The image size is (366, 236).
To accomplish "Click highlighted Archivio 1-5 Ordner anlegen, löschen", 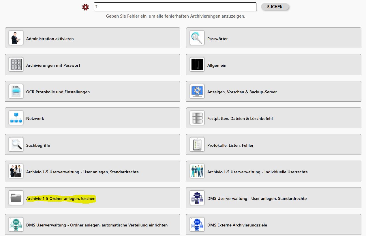I will [61, 199].
